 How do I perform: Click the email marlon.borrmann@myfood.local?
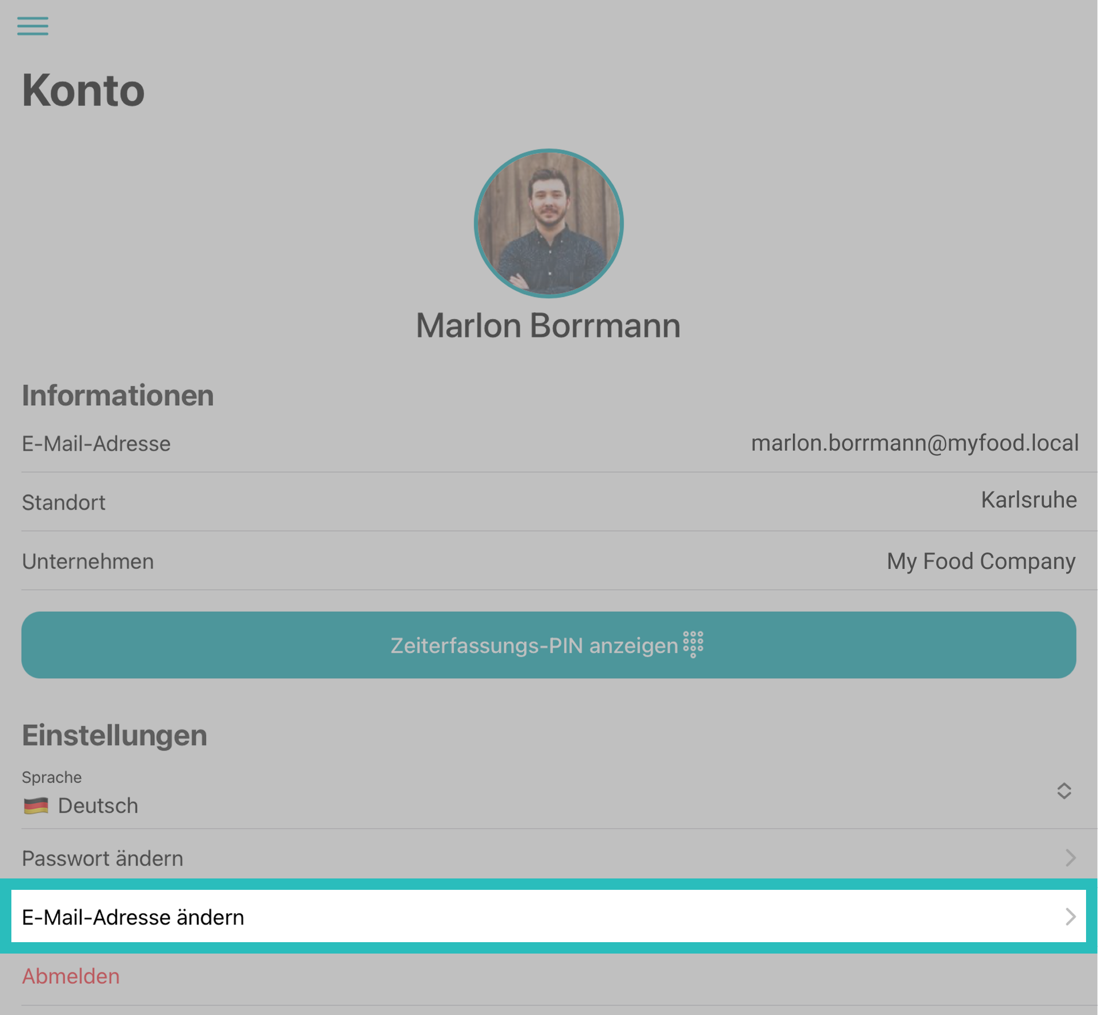pyautogui.click(x=914, y=443)
